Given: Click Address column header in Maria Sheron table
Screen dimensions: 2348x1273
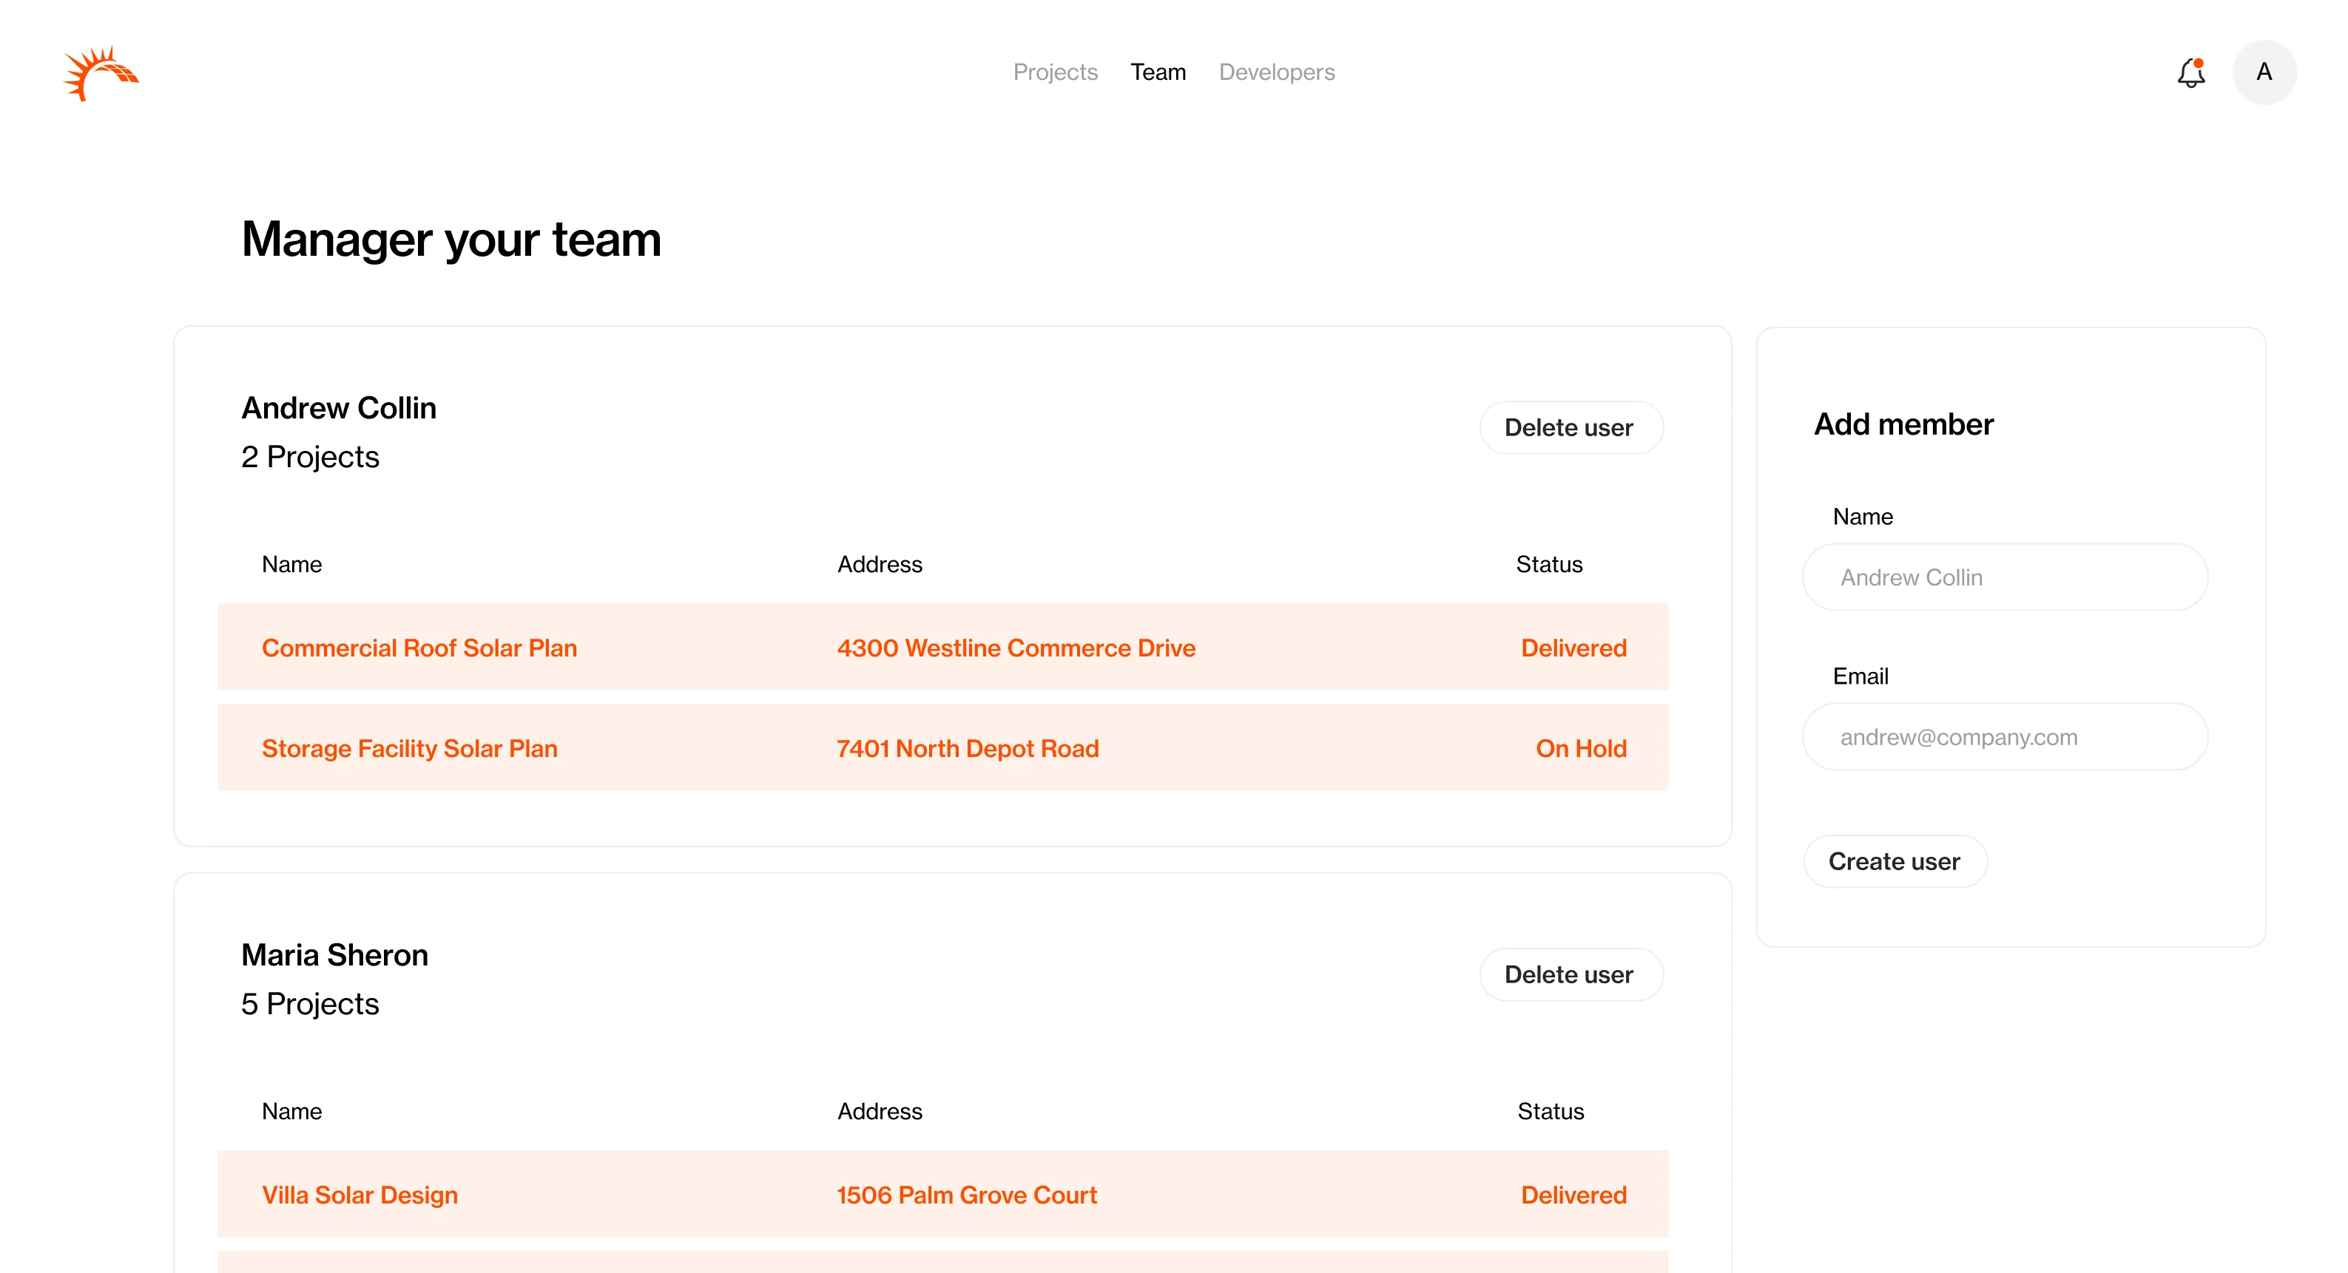Looking at the screenshot, I should pyautogui.click(x=880, y=1112).
